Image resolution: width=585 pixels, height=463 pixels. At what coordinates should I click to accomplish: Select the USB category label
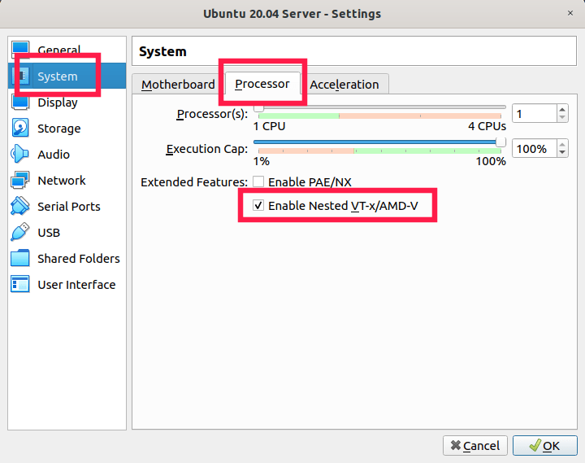(x=49, y=233)
